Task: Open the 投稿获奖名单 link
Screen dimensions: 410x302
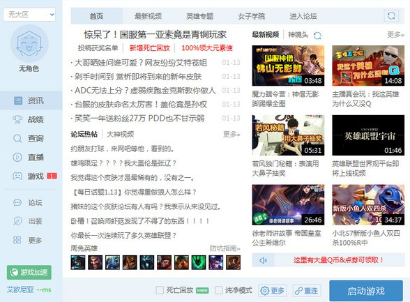Action: click(x=98, y=48)
